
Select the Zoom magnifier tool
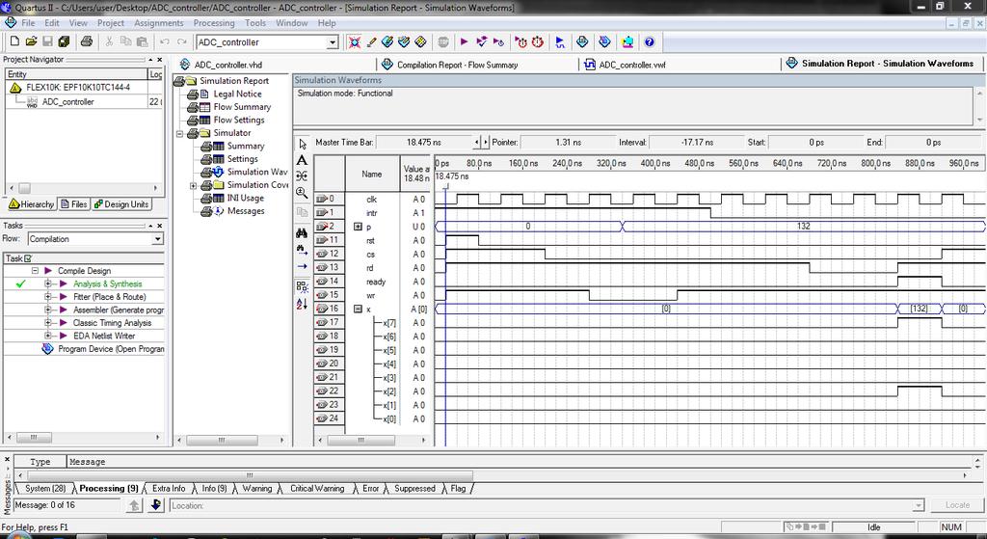click(302, 193)
